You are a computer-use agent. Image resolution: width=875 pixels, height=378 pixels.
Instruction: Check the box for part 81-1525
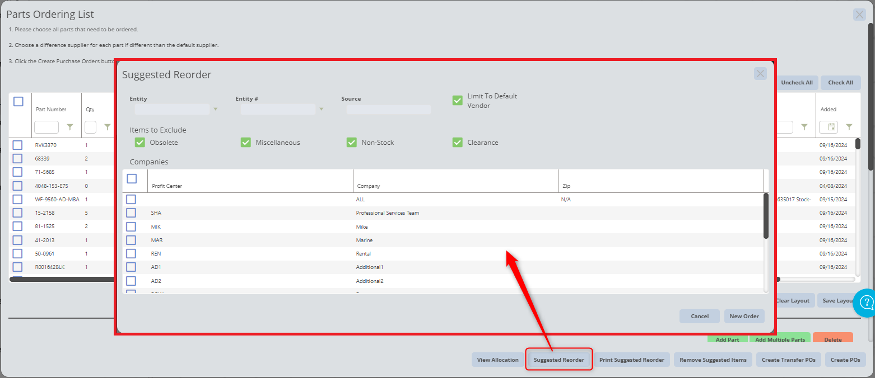[x=17, y=226]
